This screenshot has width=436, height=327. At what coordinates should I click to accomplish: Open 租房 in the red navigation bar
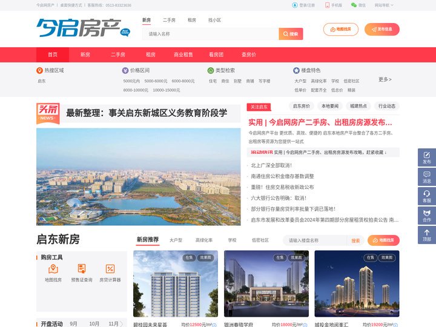[x=150, y=54]
